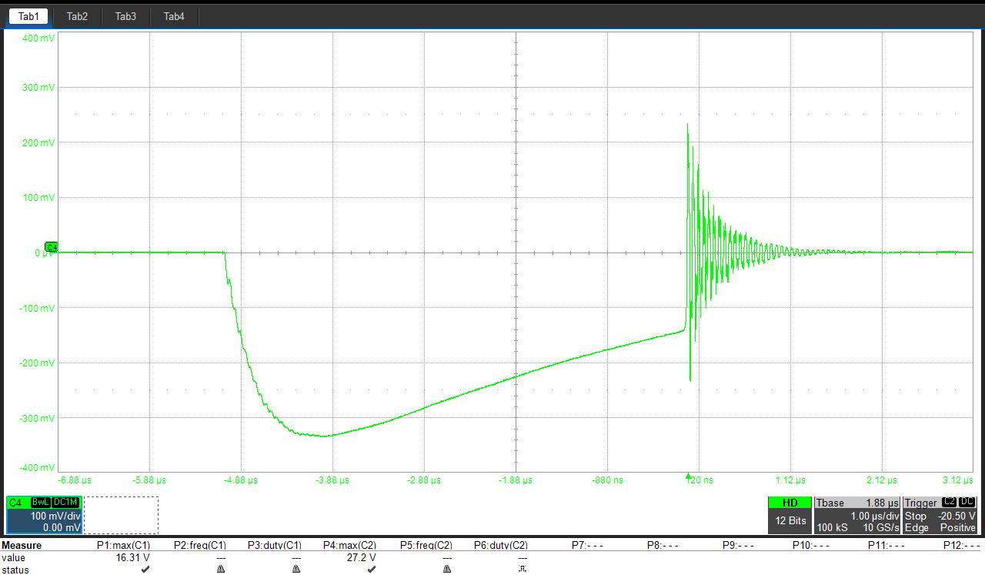Screen dimensions: 985x575
Task: Click the BwL bandwidth limit badge
Action: click(x=41, y=503)
